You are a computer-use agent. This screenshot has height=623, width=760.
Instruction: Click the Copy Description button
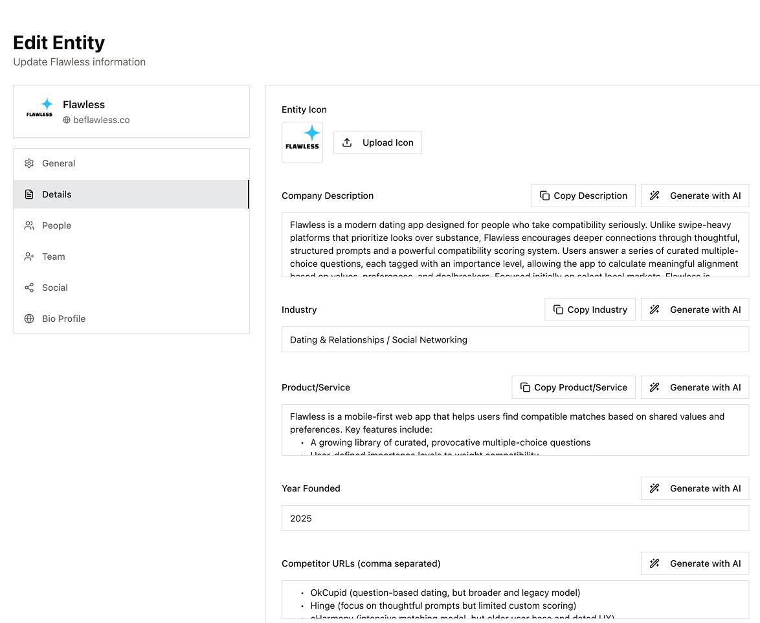click(583, 196)
